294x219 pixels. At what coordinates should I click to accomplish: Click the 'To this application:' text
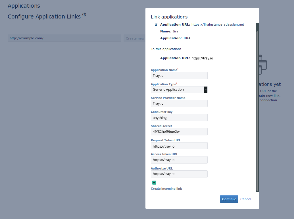166,49
